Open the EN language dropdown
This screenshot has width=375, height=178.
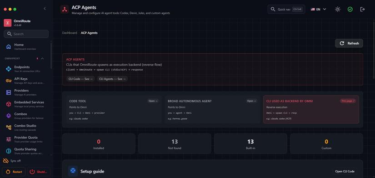318,10
